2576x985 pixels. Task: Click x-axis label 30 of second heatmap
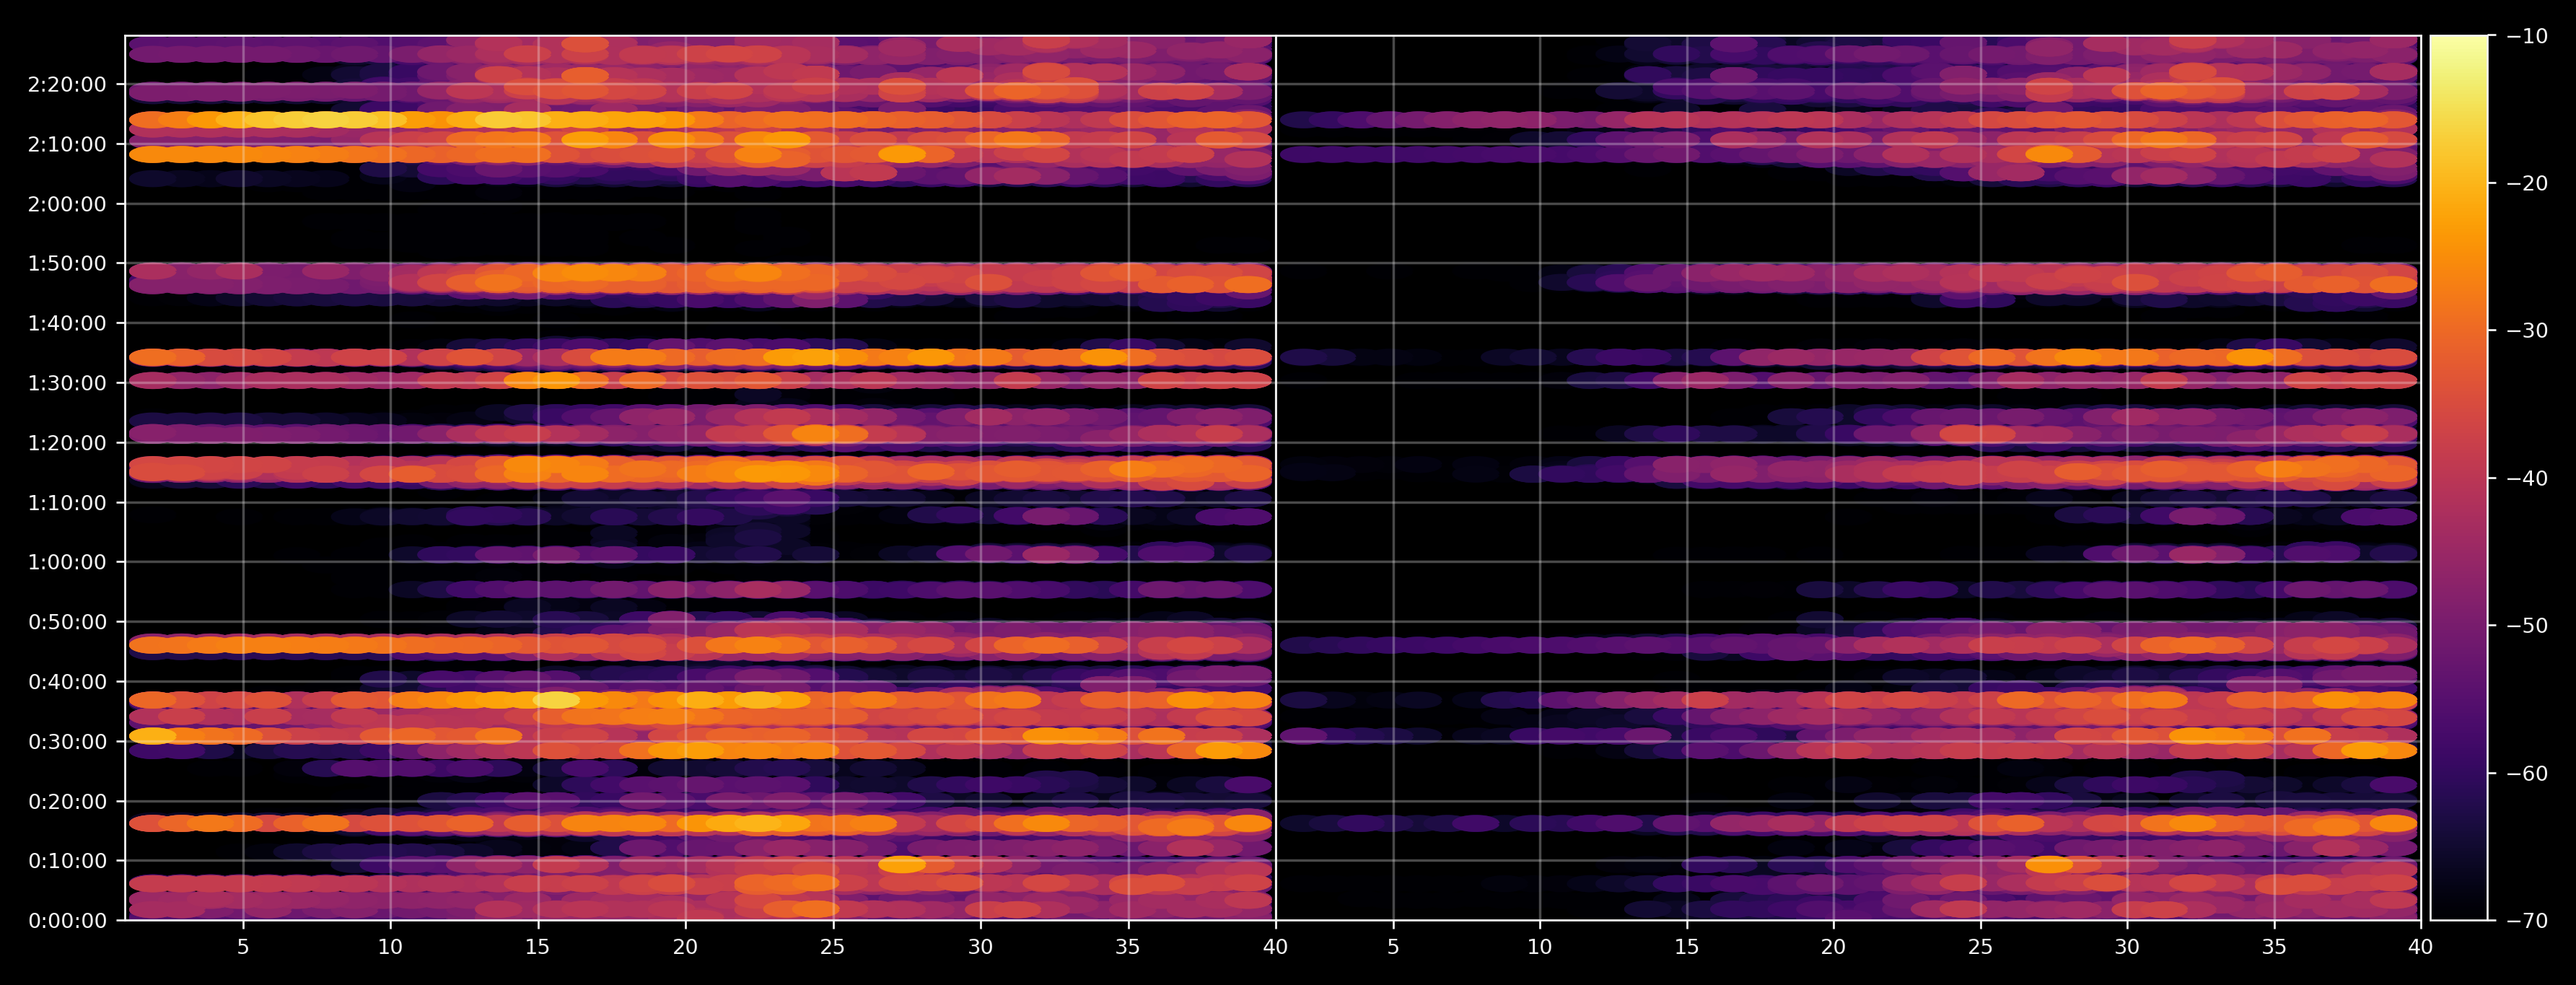tap(2127, 947)
